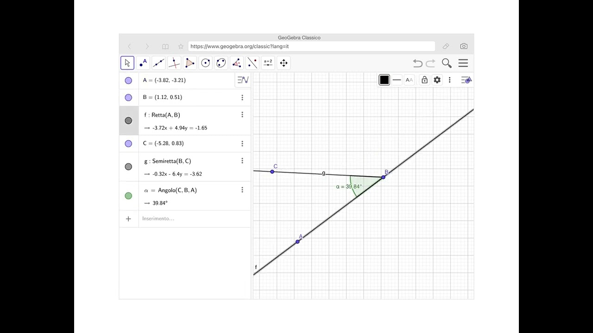Select the α = Angolo(C, B, A) definition
The image size is (593, 333).
tap(170, 190)
